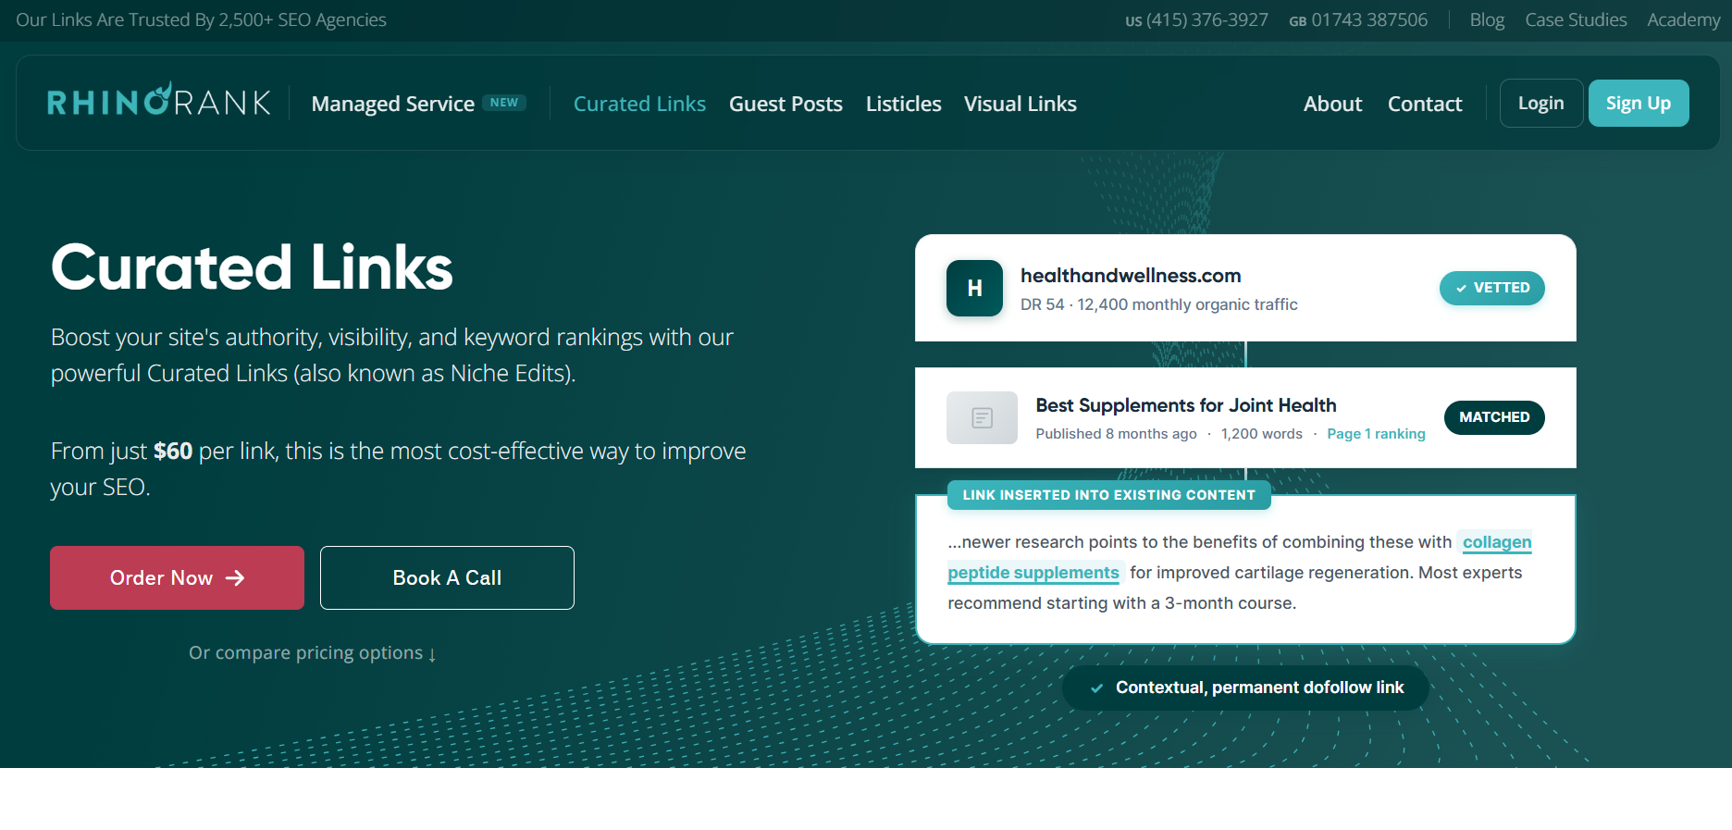Click the article document thumbnail icon
This screenshot has width=1732, height=830.
coord(982,417)
